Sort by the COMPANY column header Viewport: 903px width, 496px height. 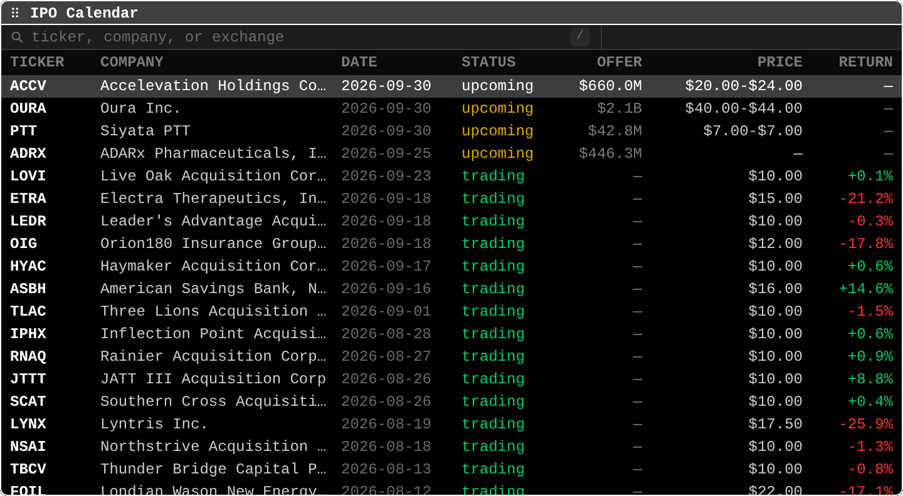[x=132, y=62]
